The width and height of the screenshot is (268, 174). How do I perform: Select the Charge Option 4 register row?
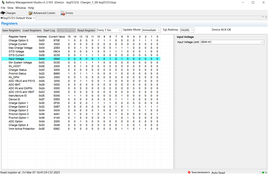(x=81, y=125)
